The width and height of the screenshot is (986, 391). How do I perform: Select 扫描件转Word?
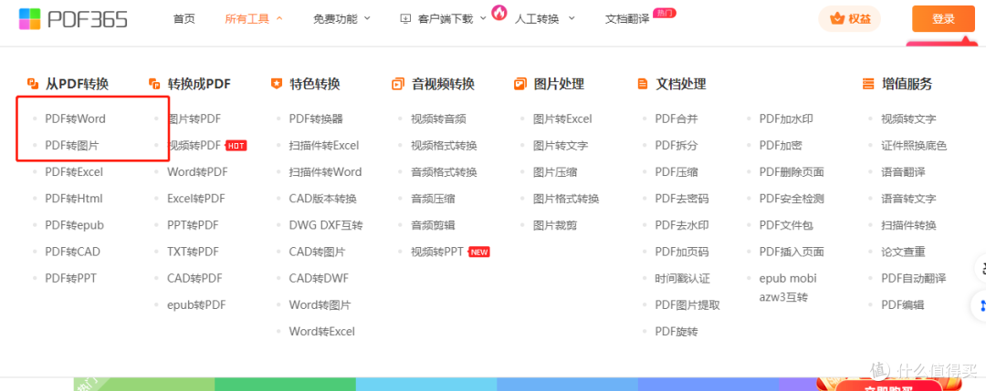(326, 172)
